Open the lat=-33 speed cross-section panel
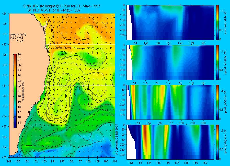 pyautogui.click(x=170, y=142)
